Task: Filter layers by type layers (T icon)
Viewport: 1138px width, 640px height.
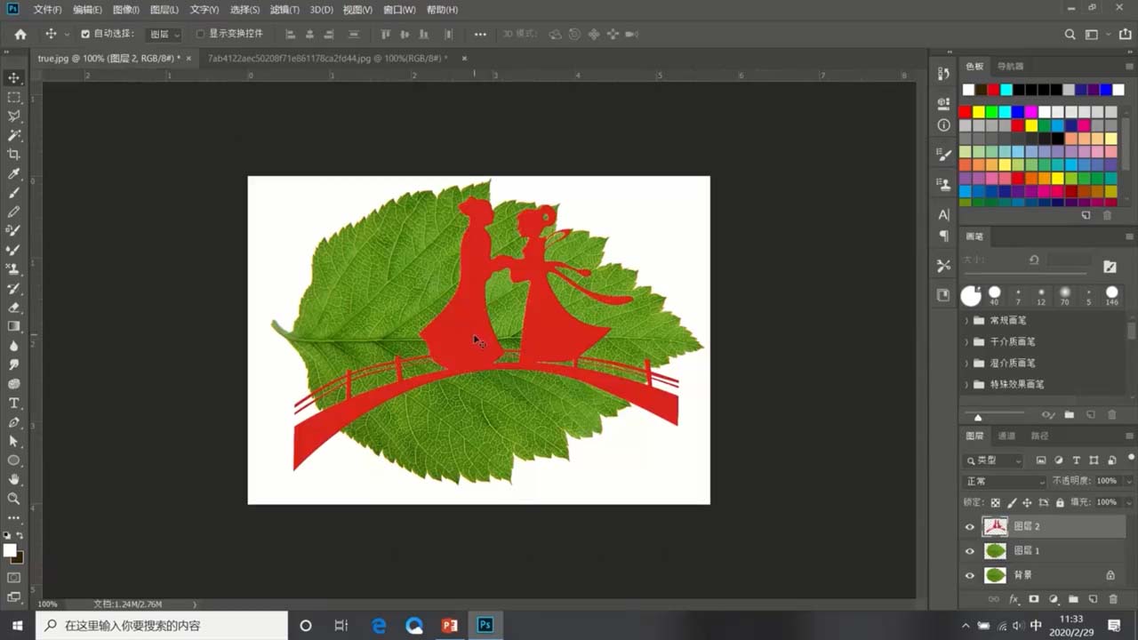Action: (1077, 460)
